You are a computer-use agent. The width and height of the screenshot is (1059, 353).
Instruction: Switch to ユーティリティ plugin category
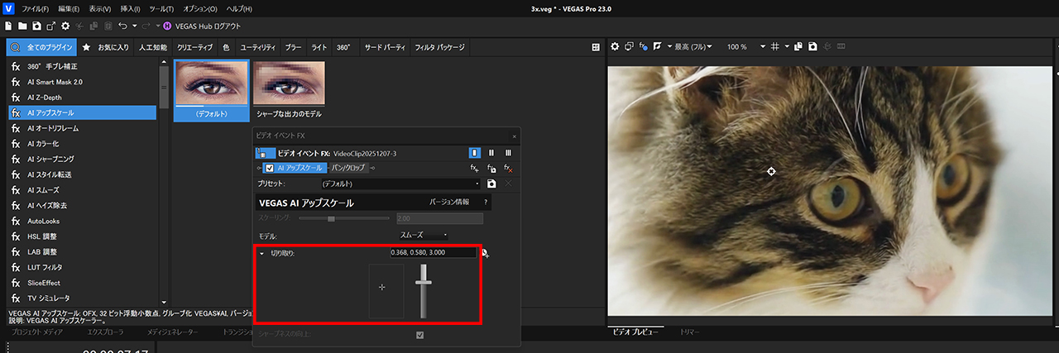(257, 47)
